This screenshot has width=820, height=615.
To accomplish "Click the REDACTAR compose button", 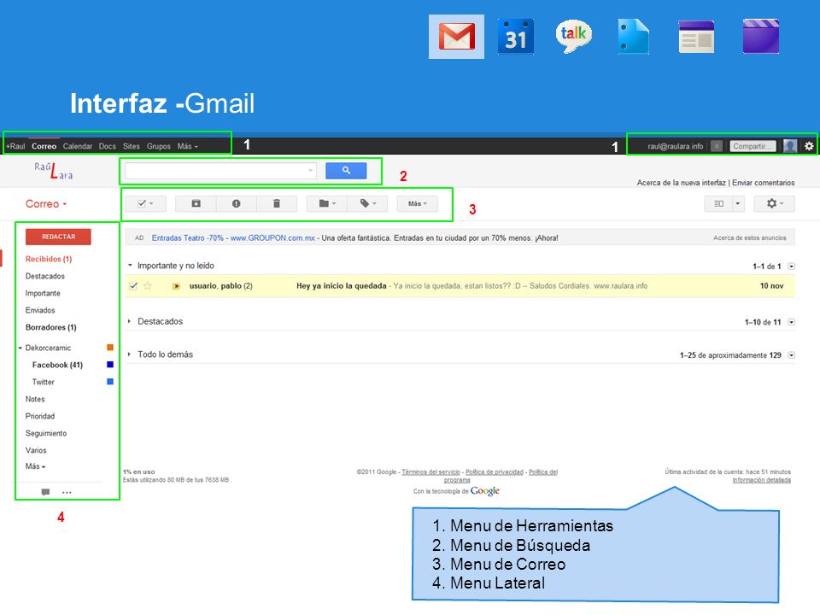I will [58, 237].
